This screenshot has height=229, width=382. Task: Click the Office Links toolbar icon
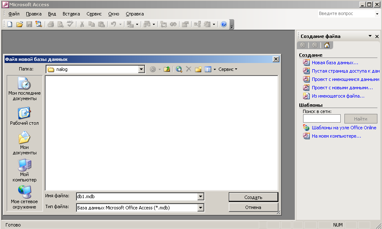(130, 24)
